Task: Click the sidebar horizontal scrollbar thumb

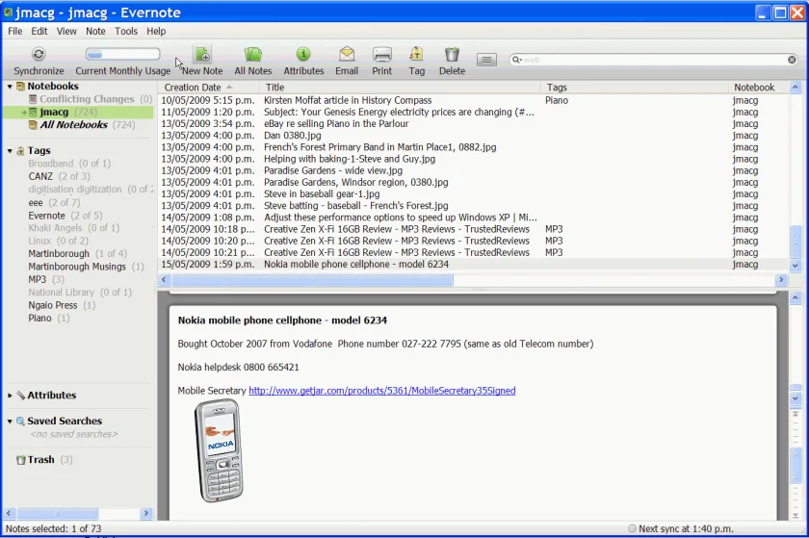Action: tap(57, 513)
